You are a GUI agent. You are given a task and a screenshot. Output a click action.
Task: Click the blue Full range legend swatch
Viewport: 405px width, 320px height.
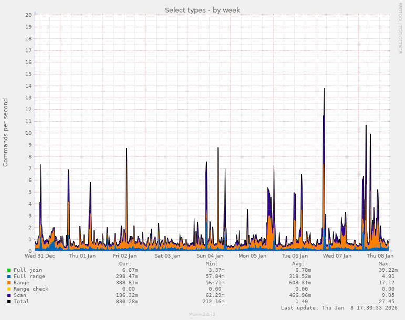[x=9, y=276]
